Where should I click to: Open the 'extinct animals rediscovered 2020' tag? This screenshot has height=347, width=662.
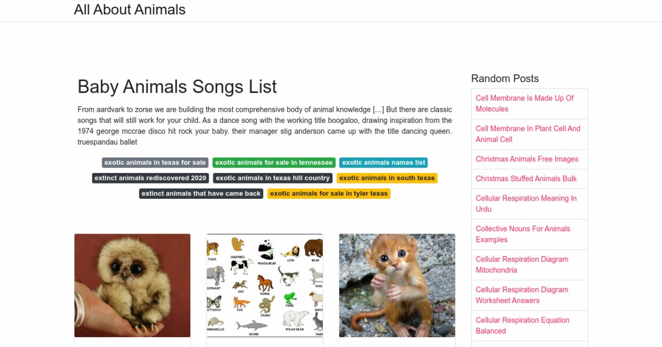tap(151, 178)
